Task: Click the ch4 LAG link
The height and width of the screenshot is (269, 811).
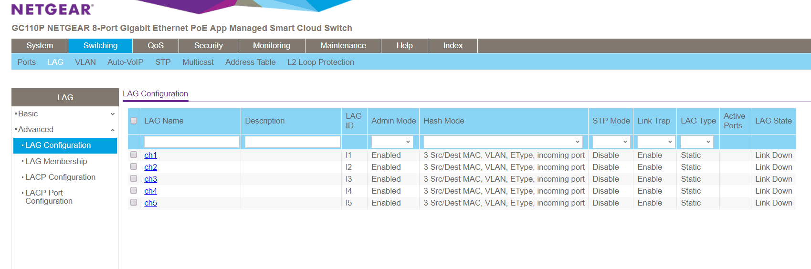Action: coord(150,191)
